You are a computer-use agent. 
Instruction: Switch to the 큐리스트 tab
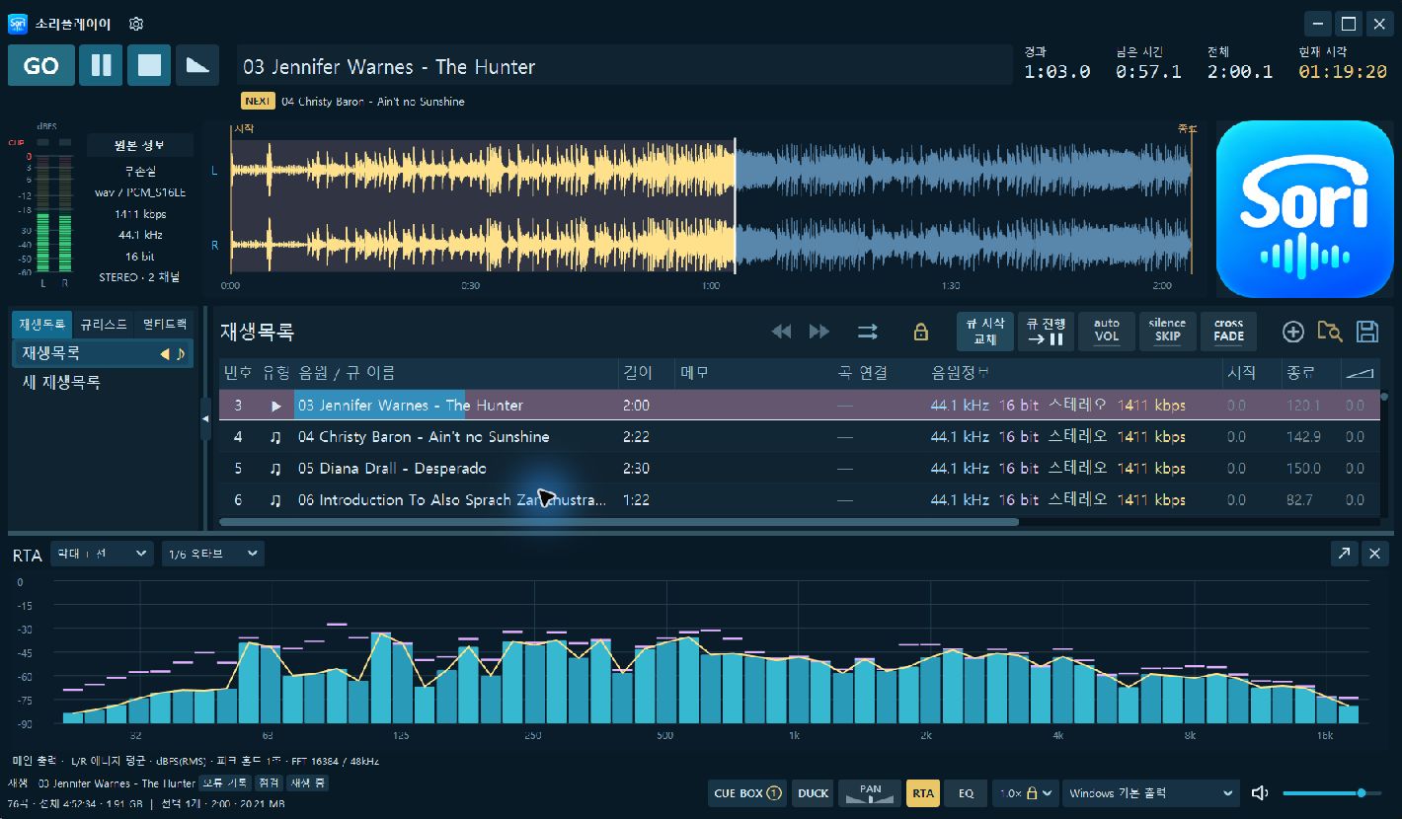pos(104,324)
